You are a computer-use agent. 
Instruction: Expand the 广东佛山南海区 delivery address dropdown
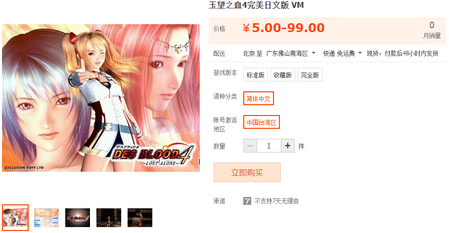pos(291,53)
